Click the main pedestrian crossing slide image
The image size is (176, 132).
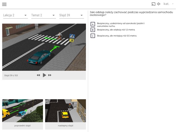click(x=44, y=47)
